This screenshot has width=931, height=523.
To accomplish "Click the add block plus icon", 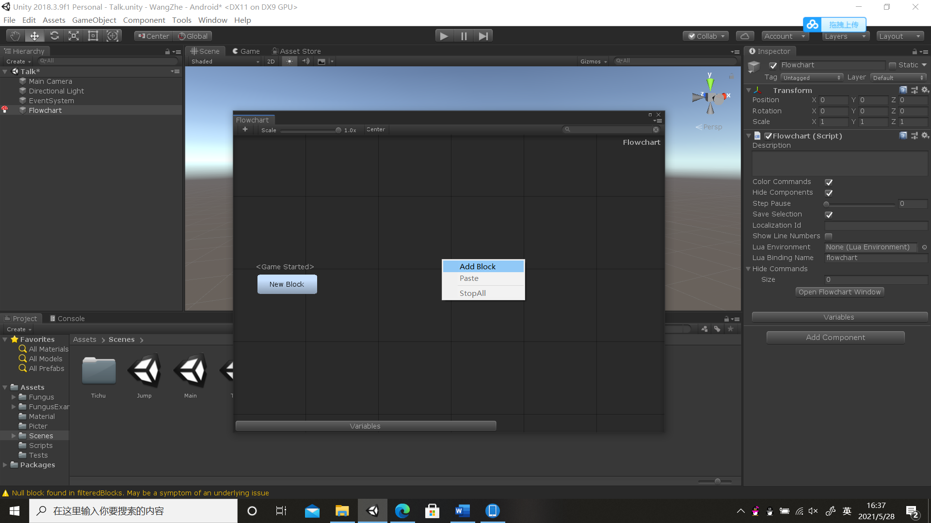I will click(x=245, y=129).
